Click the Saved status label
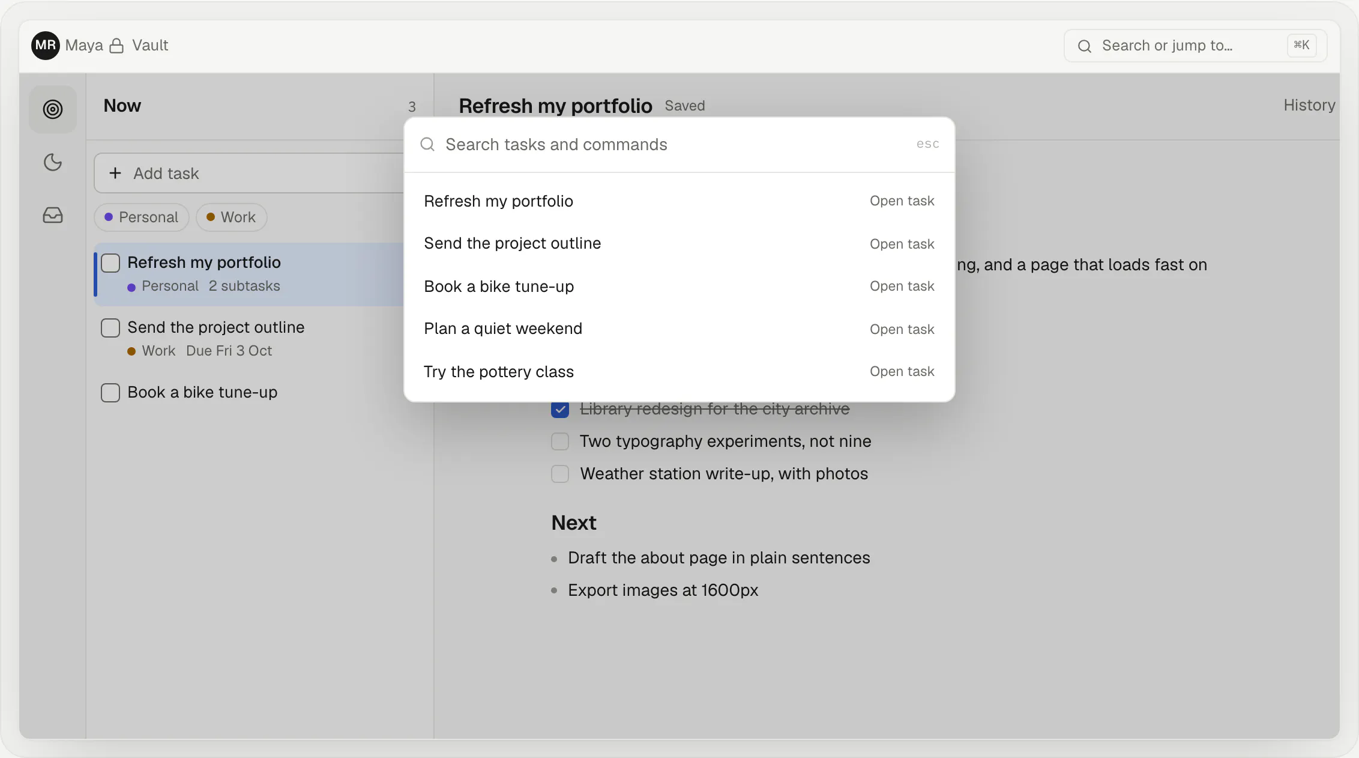 tap(685, 106)
